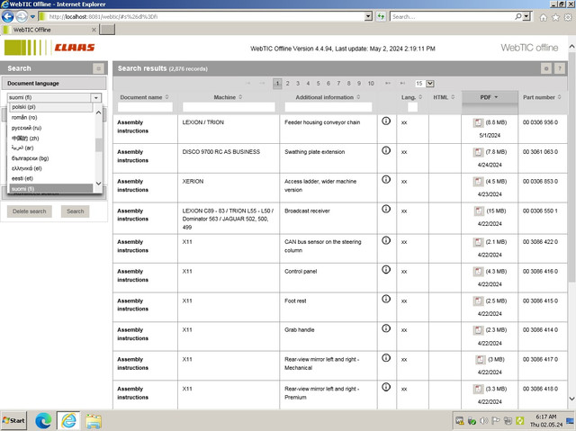This screenshot has height=431, width=576.
Task: Click the Search button in left panel
Action: [x=76, y=211]
